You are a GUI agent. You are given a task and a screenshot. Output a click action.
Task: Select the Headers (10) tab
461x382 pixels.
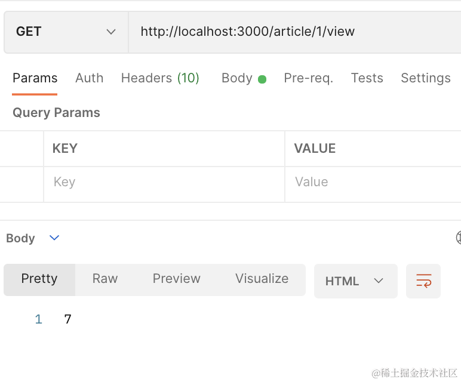[160, 78]
